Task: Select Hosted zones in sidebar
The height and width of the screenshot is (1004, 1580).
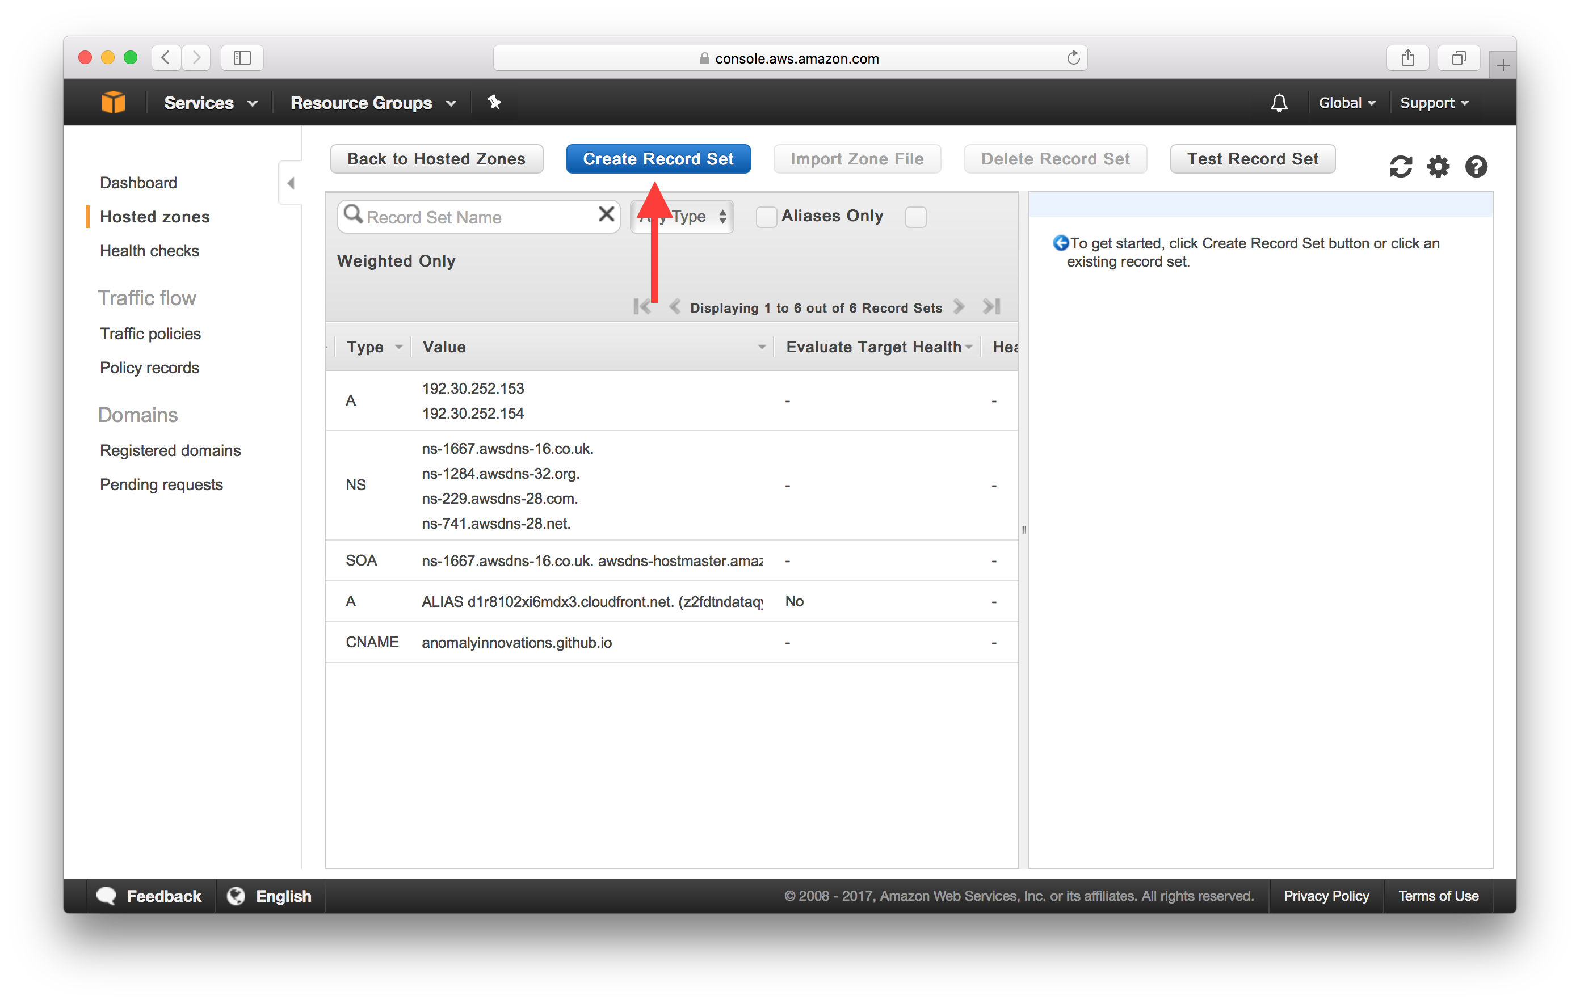Action: (x=156, y=216)
